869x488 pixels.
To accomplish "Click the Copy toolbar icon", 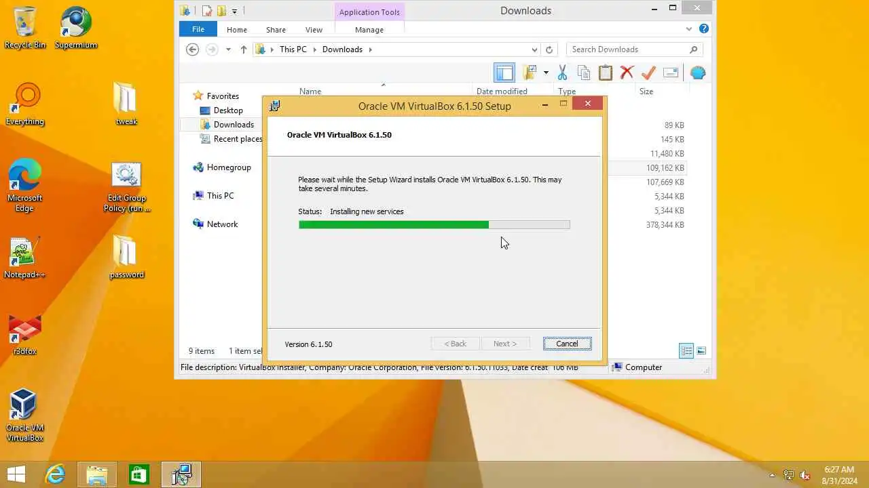I will click(584, 73).
